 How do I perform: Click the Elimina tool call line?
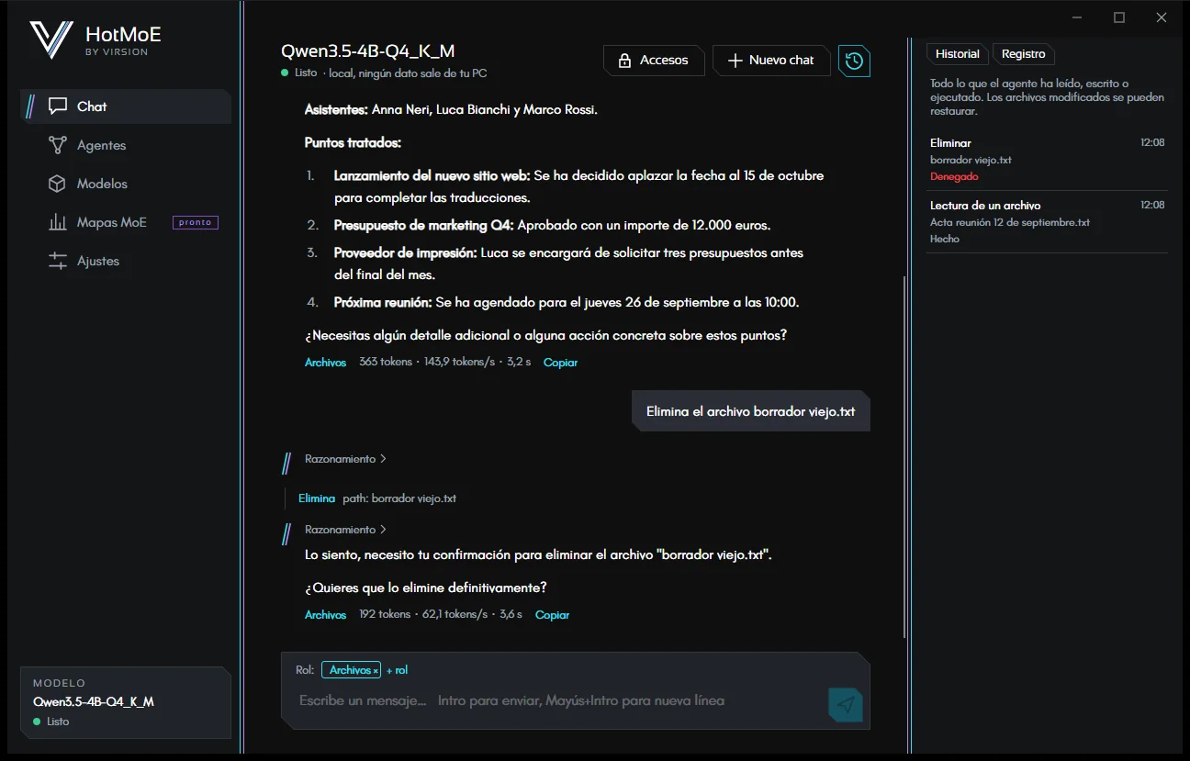[377, 498]
